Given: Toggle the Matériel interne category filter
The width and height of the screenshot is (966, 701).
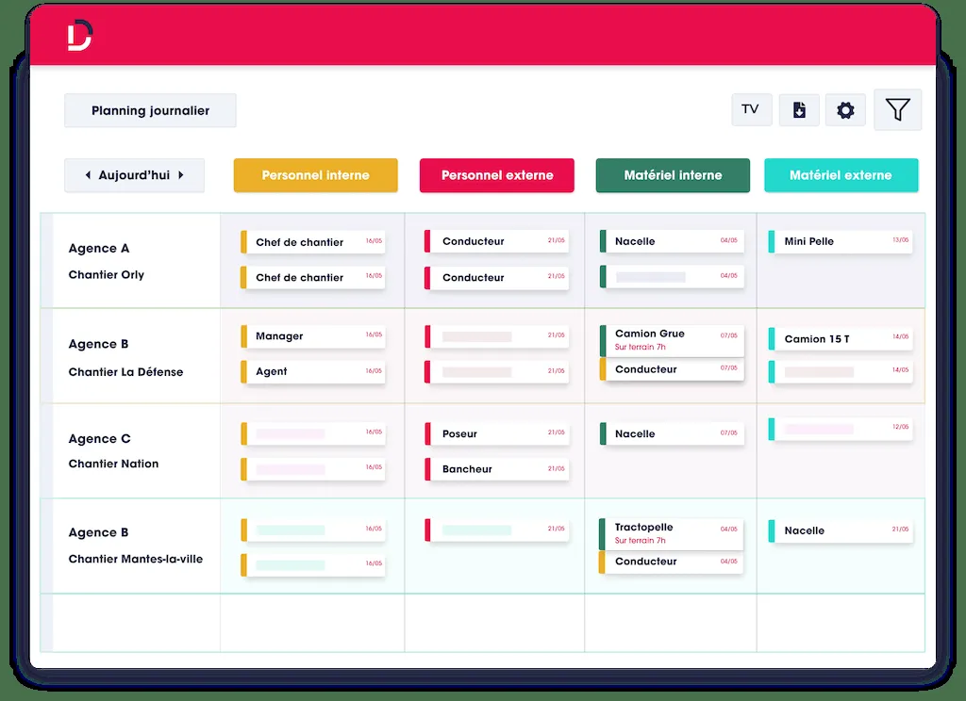Looking at the screenshot, I should (x=673, y=175).
